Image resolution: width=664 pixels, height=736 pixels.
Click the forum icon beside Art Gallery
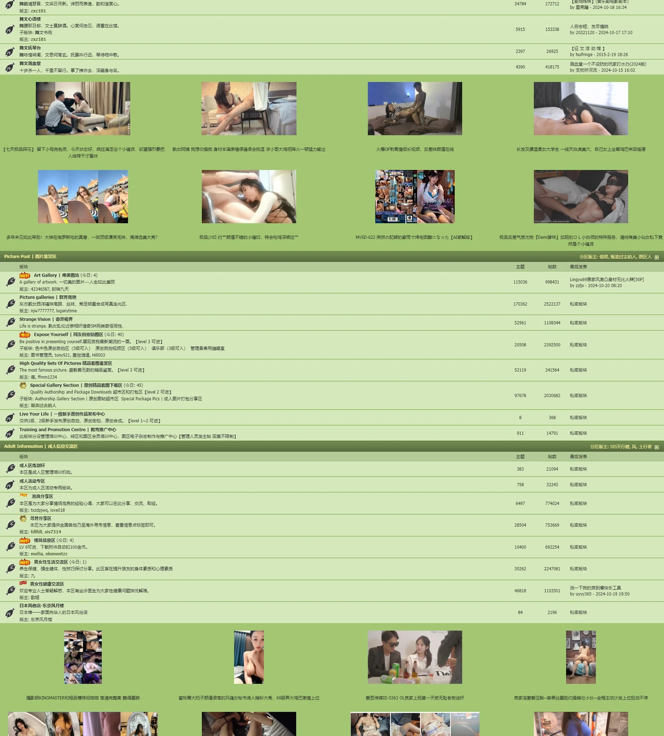point(11,282)
